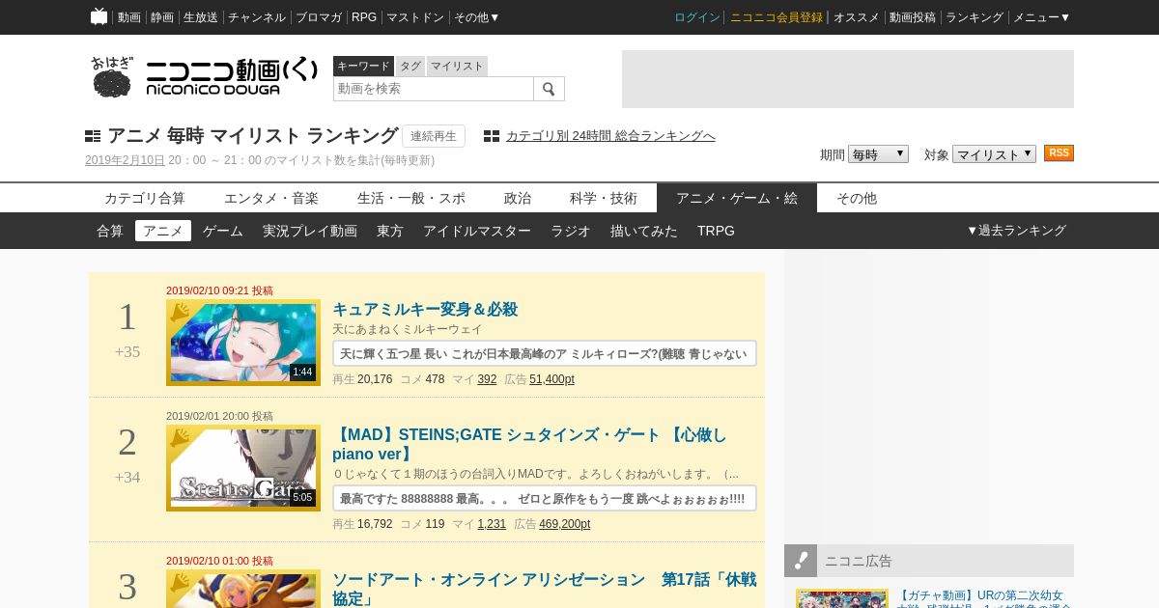Click 広告 51,400pt link
The image size is (1159, 608).
[x=551, y=379]
